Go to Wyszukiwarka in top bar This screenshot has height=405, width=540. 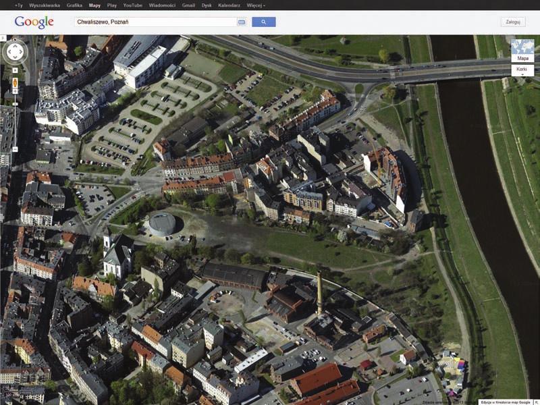click(45, 5)
